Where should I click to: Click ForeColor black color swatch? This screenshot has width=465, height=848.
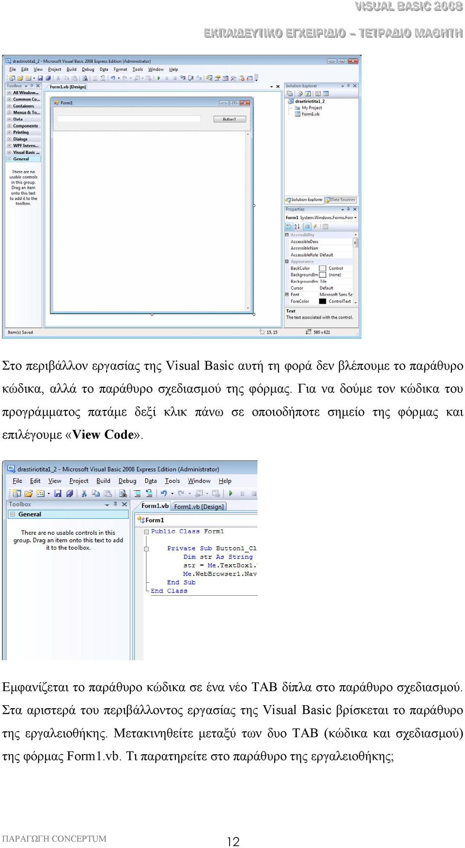pyautogui.click(x=323, y=301)
